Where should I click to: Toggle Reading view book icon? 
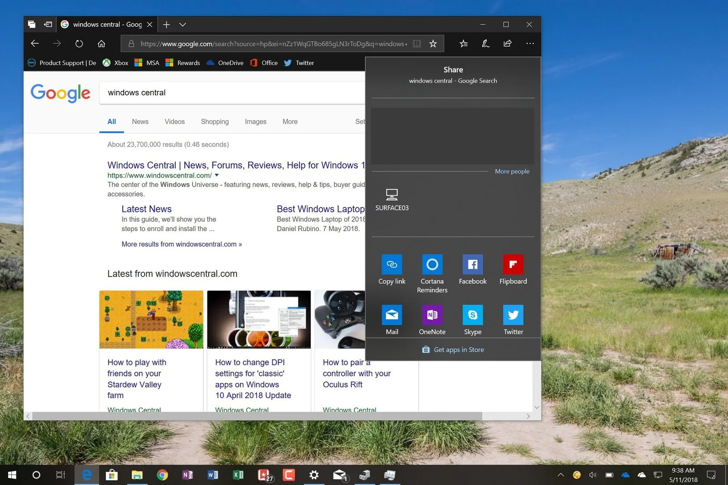point(417,44)
